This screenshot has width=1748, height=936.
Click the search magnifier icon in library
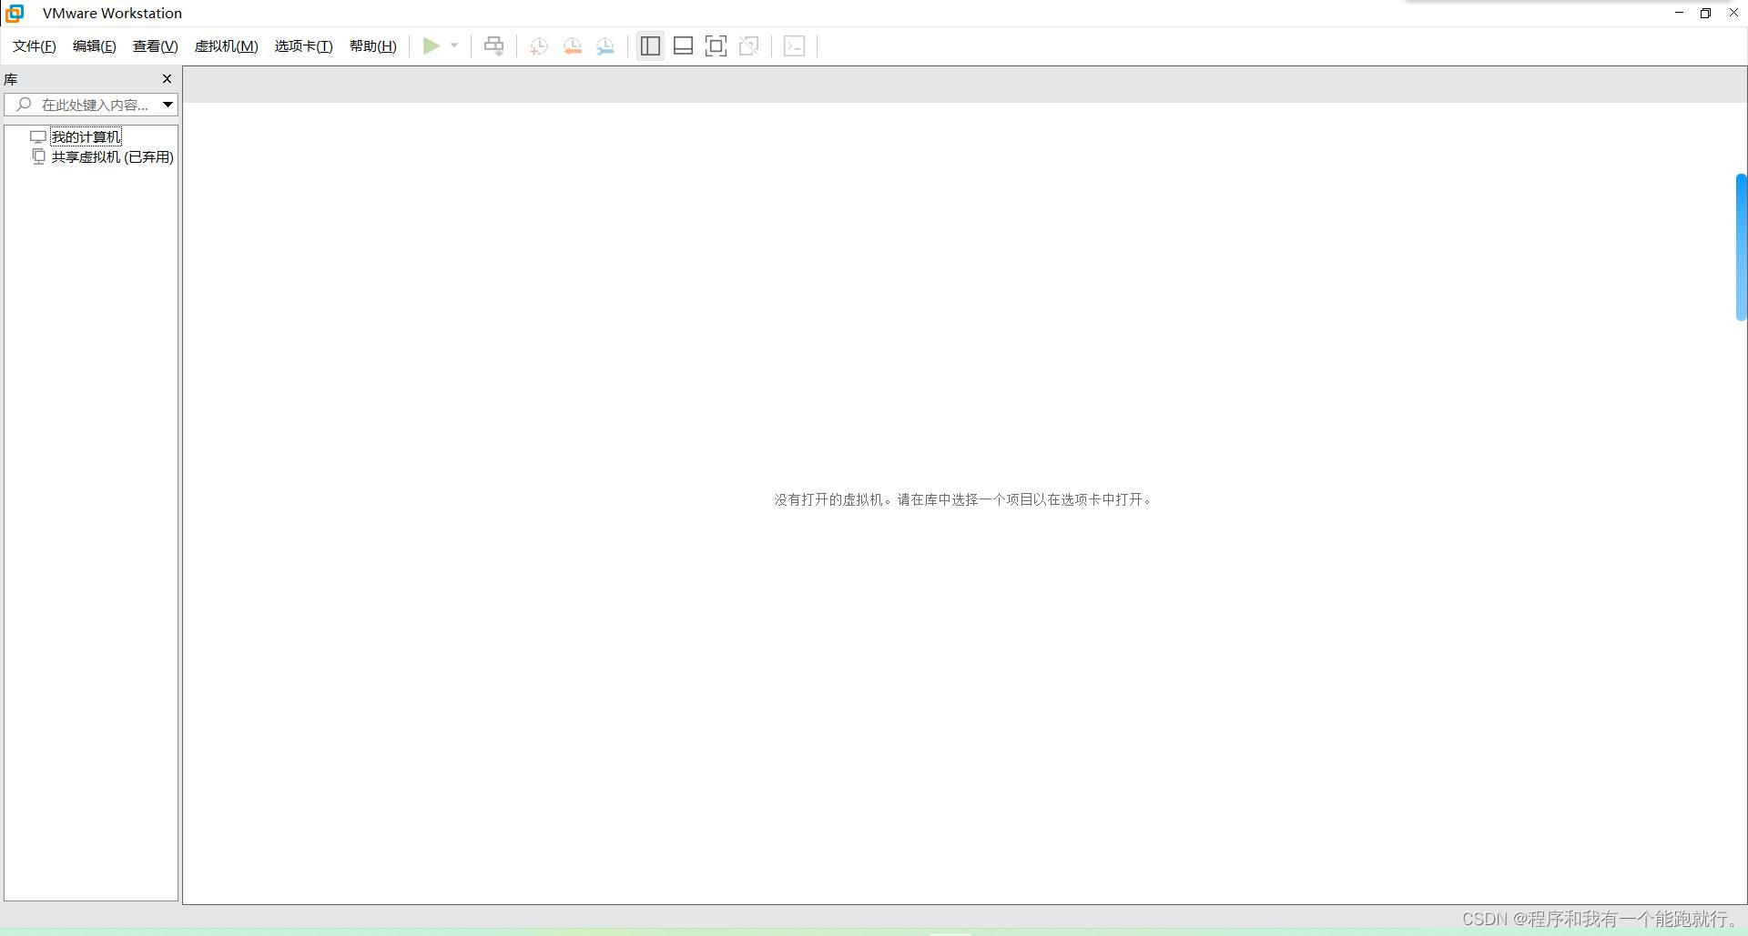(25, 105)
